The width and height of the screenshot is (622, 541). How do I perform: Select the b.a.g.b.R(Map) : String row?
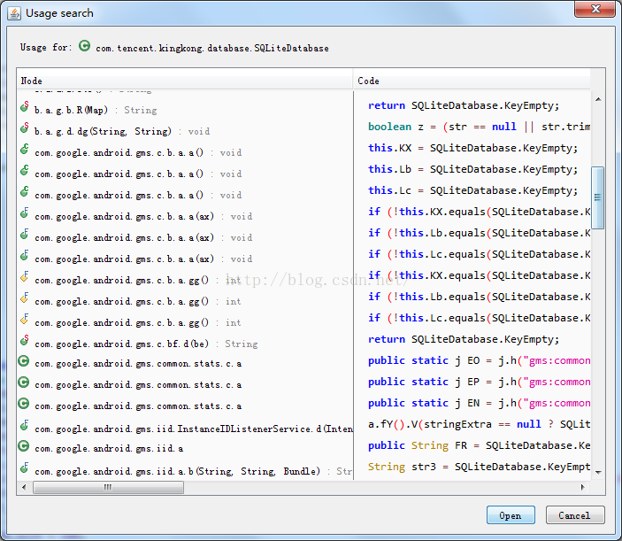tap(96, 110)
